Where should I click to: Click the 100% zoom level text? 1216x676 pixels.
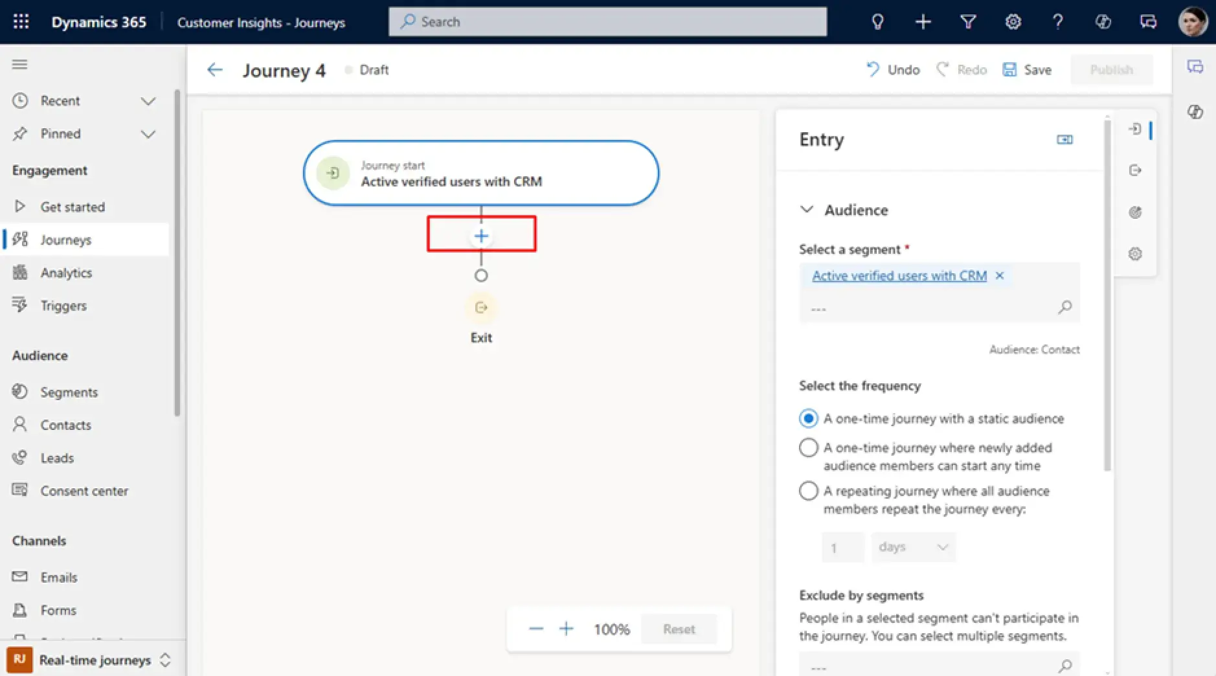611,629
